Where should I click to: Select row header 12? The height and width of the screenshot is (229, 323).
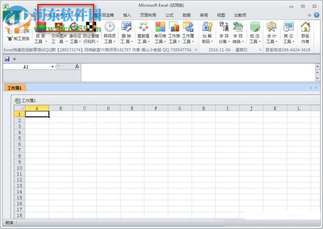19,180
